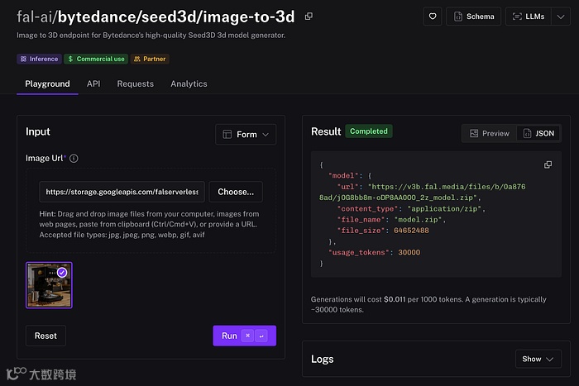579x386 pixels.
Task: Click the "model.zip" file_name value
Action: coord(418,220)
